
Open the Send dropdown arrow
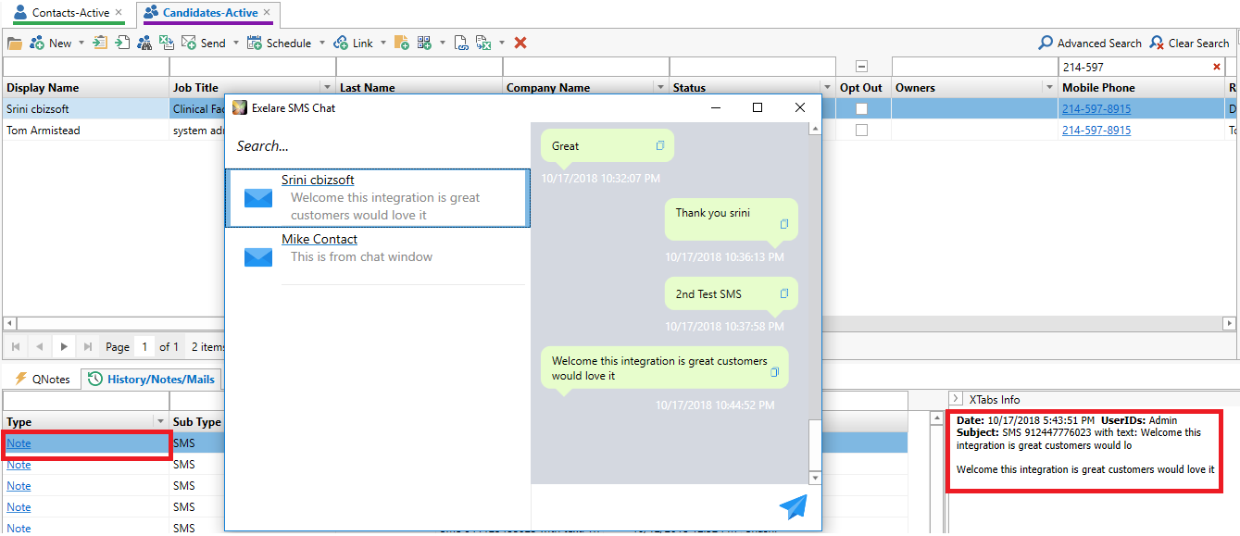tap(235, 43)
